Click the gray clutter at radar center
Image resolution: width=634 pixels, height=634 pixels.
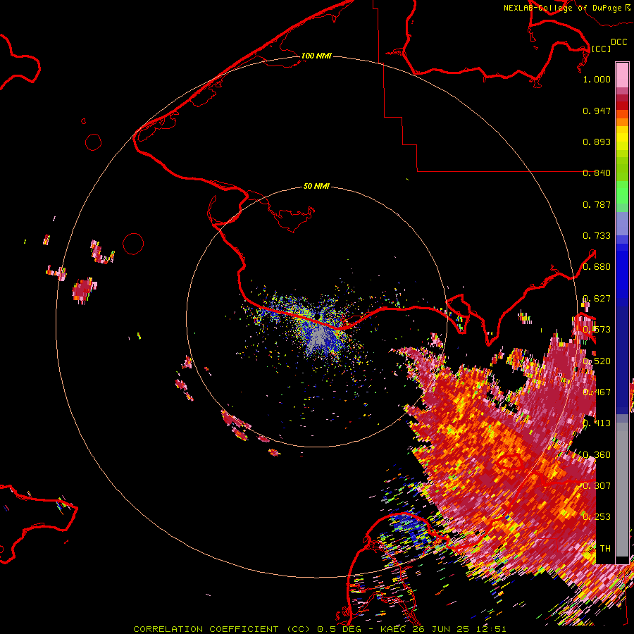[319, 337]
